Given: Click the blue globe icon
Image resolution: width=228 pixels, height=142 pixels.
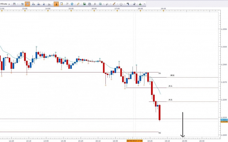Looking at the screenshot, I should click(x=72, y=4).
